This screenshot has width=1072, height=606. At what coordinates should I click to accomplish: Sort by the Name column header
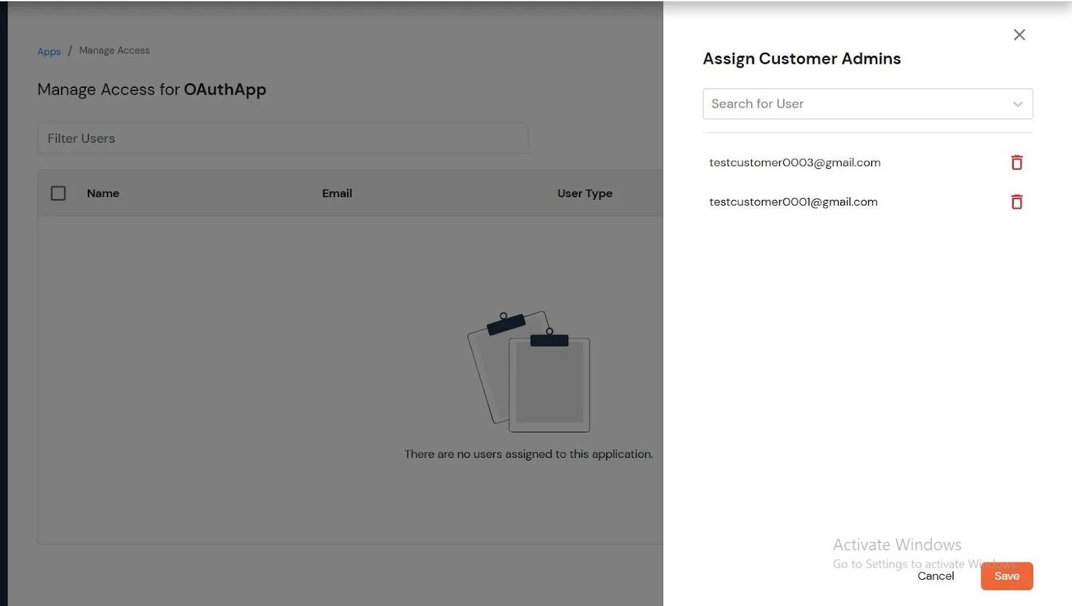coord(103,193)
